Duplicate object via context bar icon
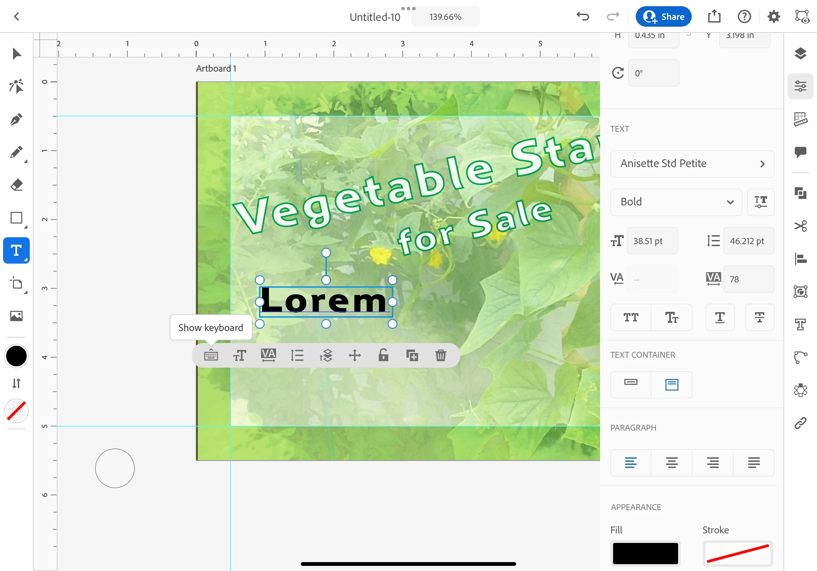Image resolution: width=817 pixels, height=571 pixels. tap(412, 355)
